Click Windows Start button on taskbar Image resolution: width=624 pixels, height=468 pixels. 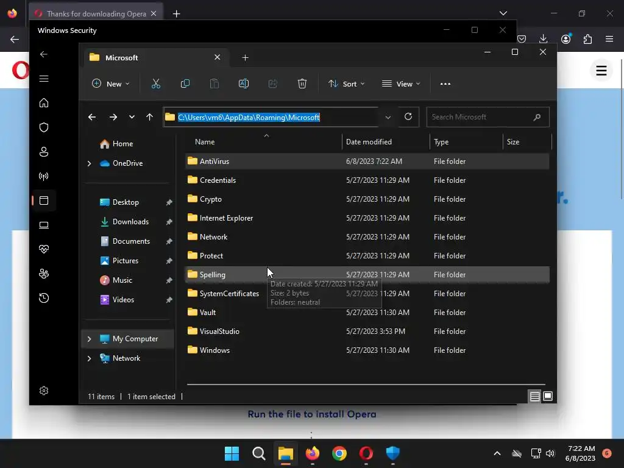232,453
